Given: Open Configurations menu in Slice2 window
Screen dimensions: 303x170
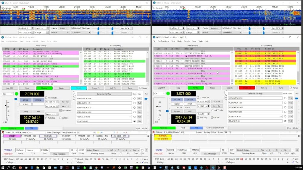Looking at the screenshot, I should [163, 41].
